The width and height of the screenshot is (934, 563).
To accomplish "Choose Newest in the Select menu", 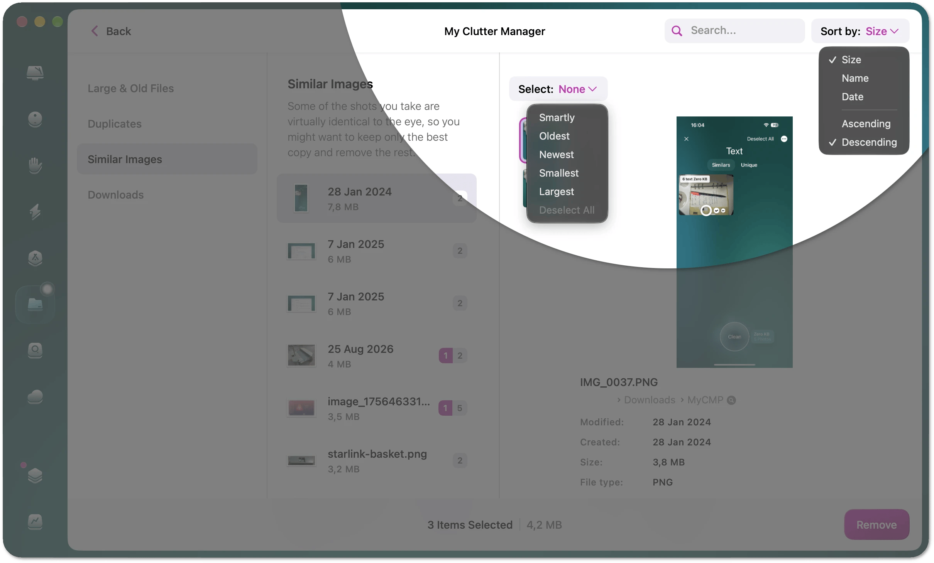I will click(x=567, y=155).
